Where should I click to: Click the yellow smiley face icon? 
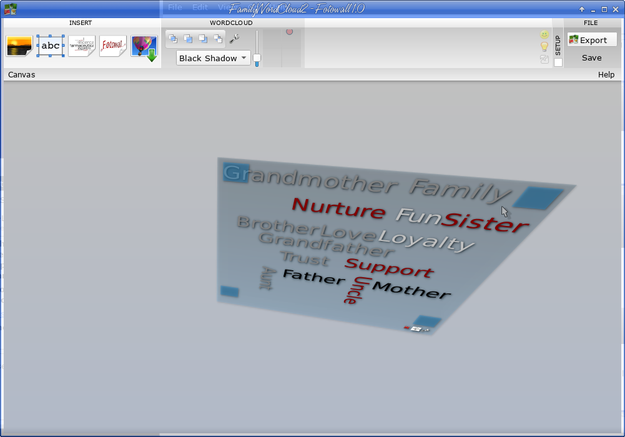(x=544, y=35)
